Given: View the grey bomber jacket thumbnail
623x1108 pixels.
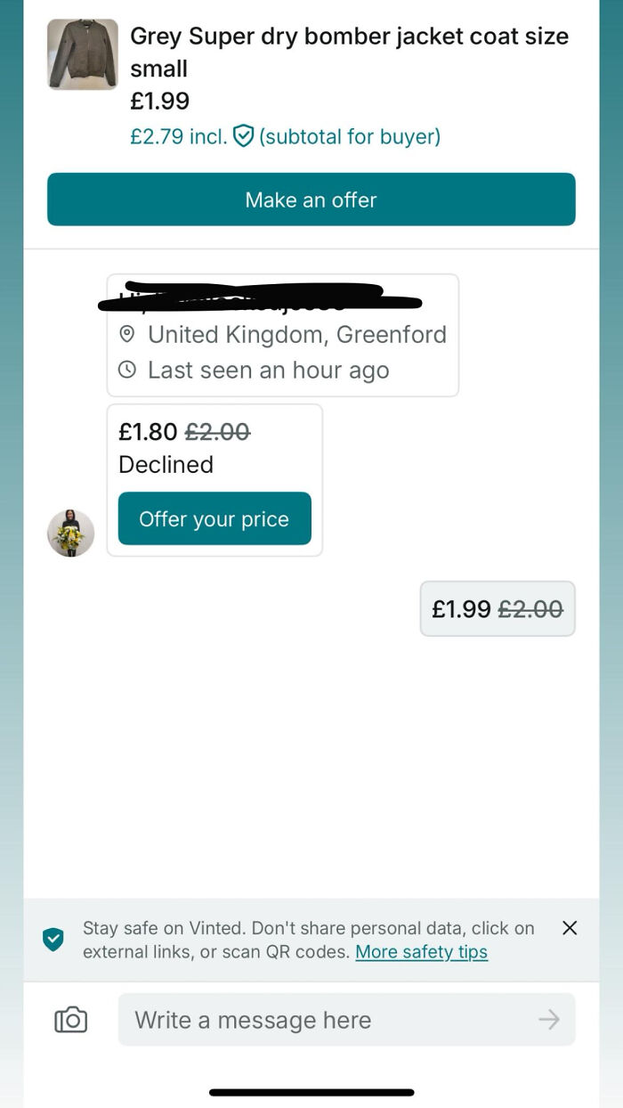Looking at the screenshot, I should point(82,55).
